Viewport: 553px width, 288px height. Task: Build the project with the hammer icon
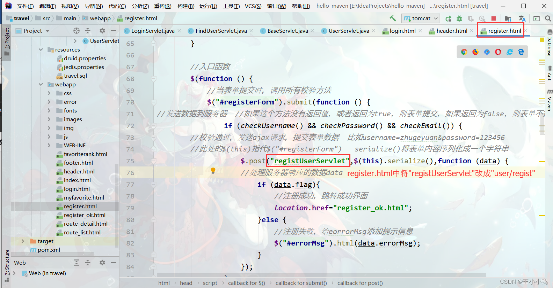393,18
